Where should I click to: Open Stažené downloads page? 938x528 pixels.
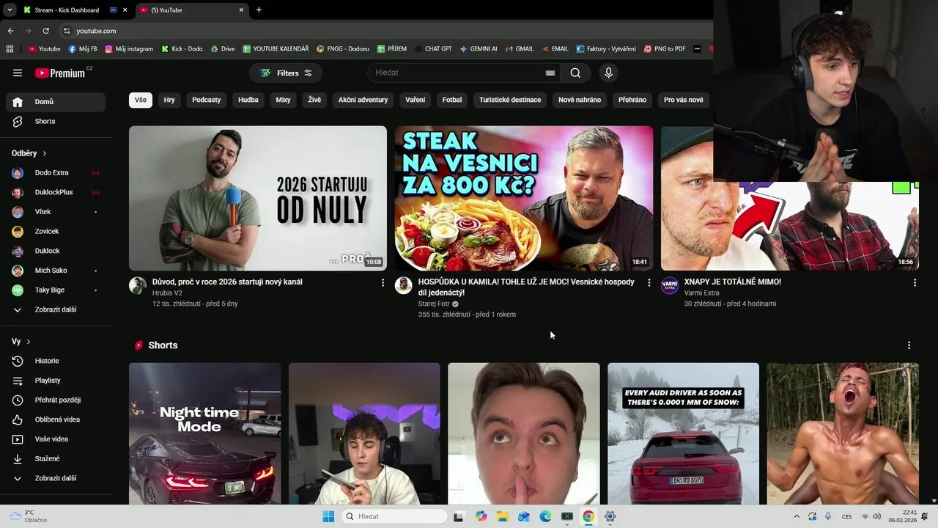click(56, 458)
